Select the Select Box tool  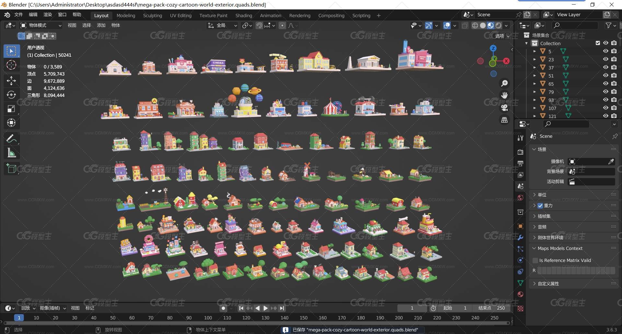(x=11, y=51)
